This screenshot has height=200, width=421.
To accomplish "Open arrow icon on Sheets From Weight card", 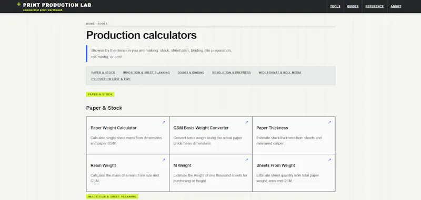I will click(x=329, y=160).
